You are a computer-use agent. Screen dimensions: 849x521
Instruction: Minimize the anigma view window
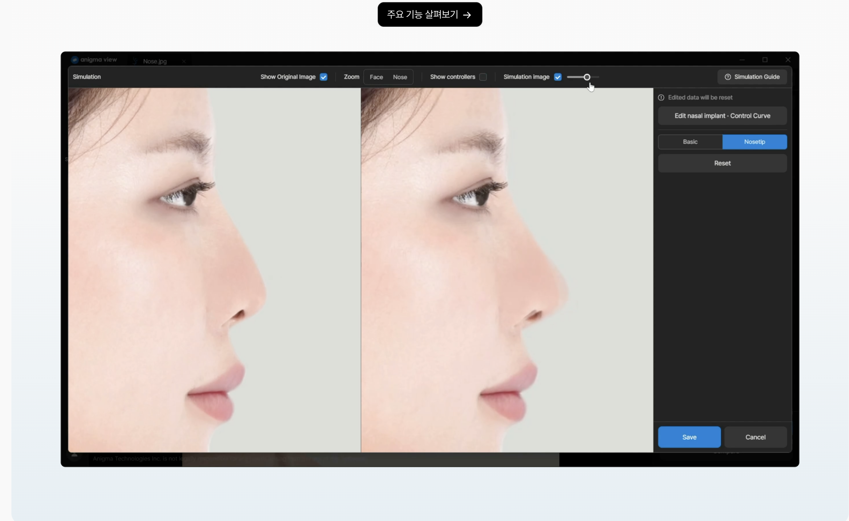(x=742, y=60)
